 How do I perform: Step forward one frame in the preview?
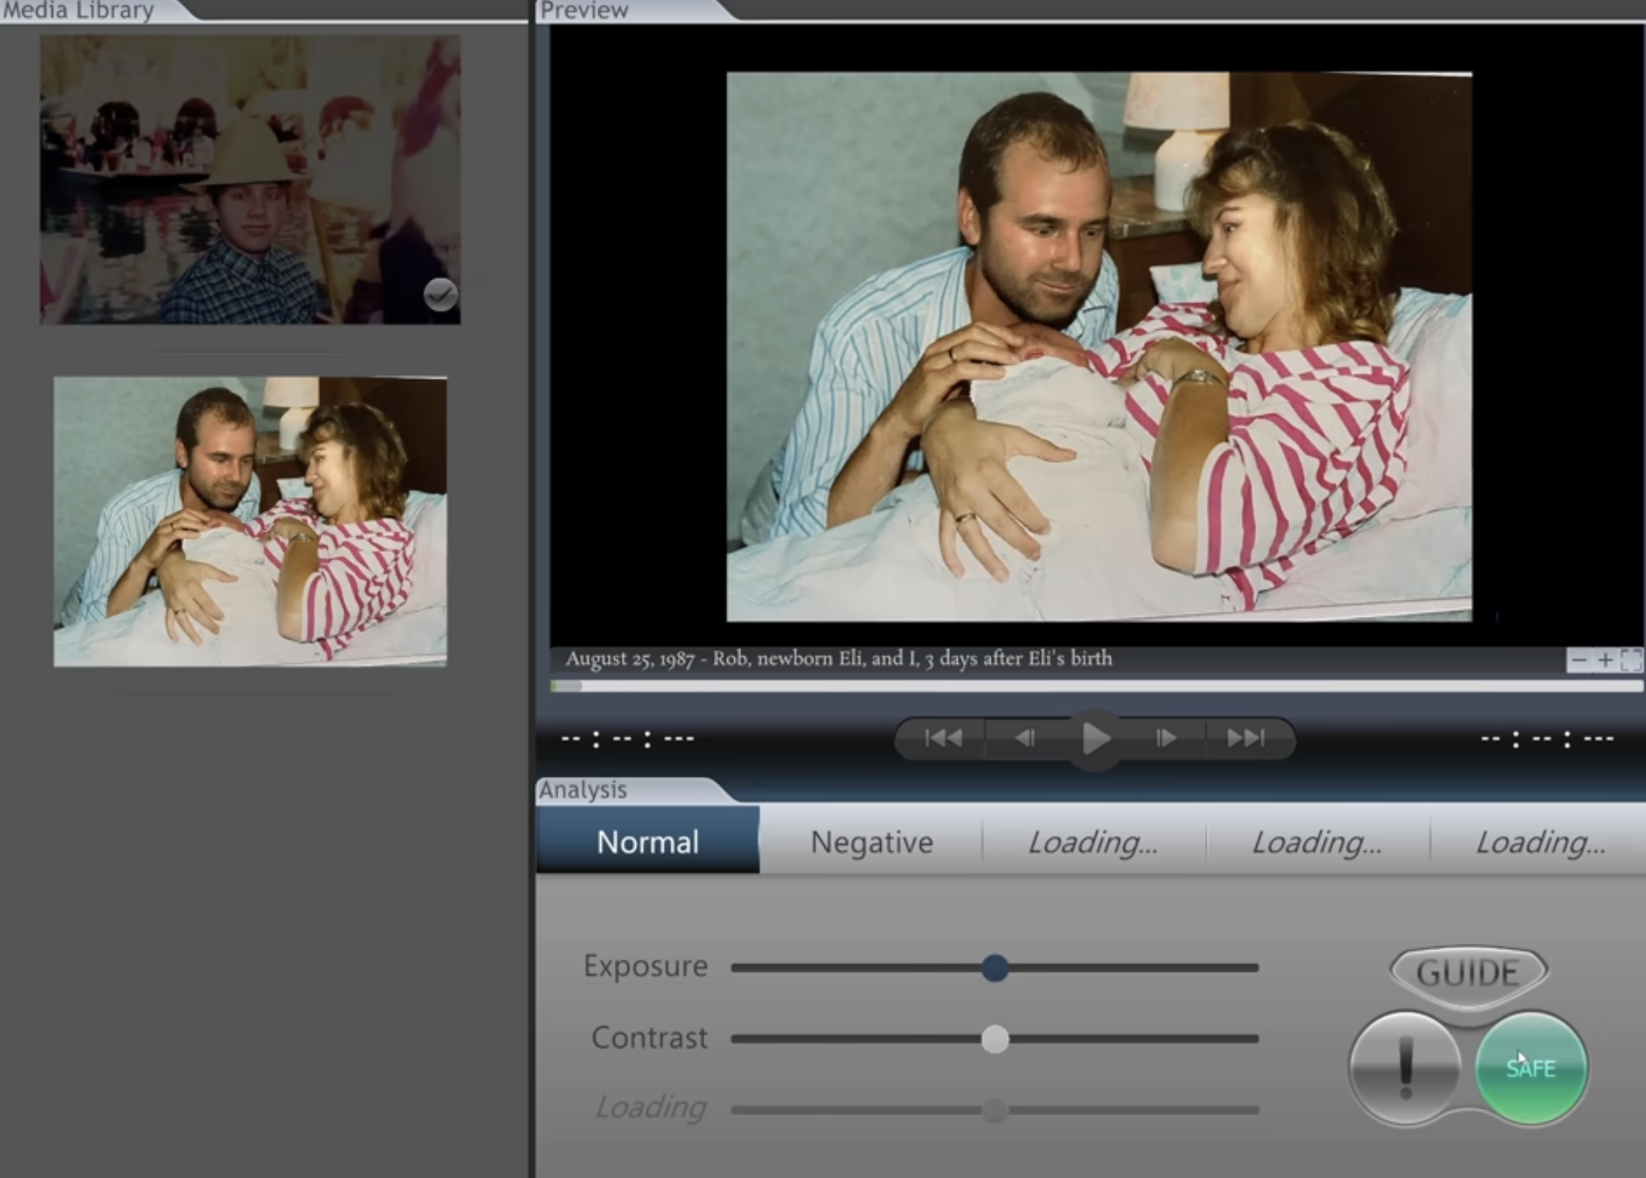(1165, 738)
